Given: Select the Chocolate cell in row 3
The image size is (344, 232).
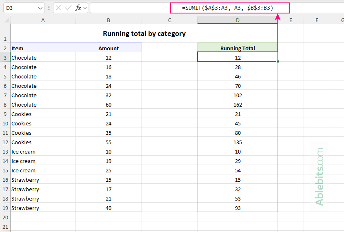Looking at the screenshot, I should pyautogui.click(x=43, y=58).
